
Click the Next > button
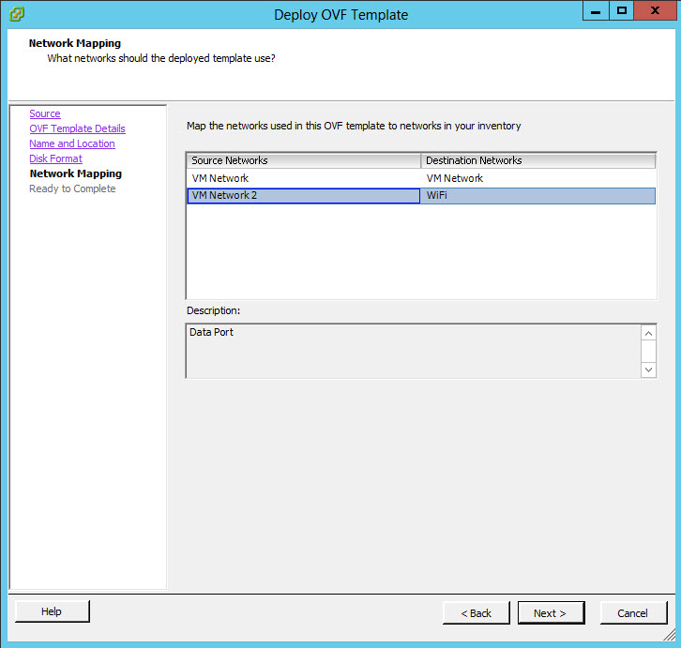coord(552,613)
